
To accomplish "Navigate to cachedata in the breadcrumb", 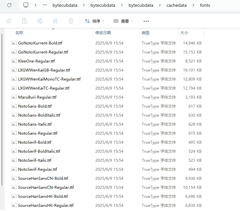I will tap(177, 5).
